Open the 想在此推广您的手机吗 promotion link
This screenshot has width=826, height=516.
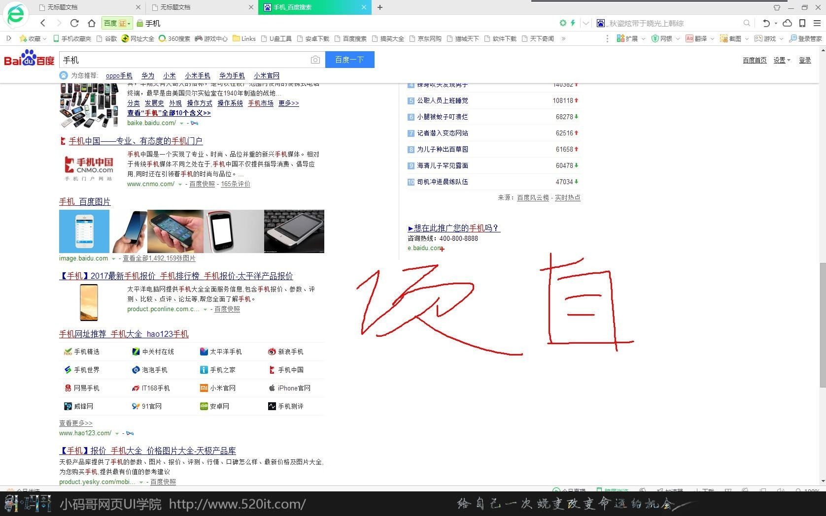click(x=454, y=228)
